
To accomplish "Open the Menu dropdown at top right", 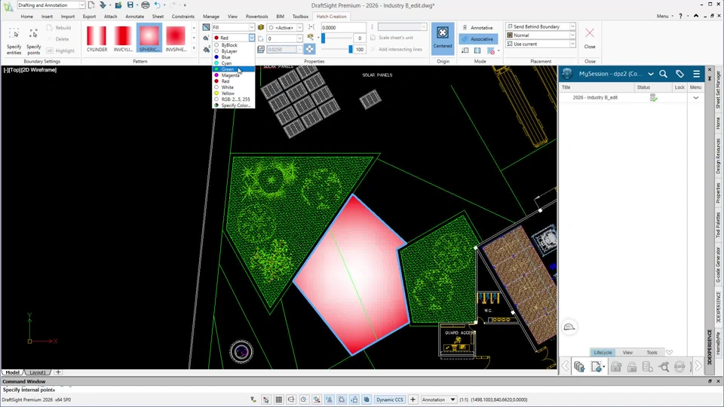I will [x=664, y=16].
